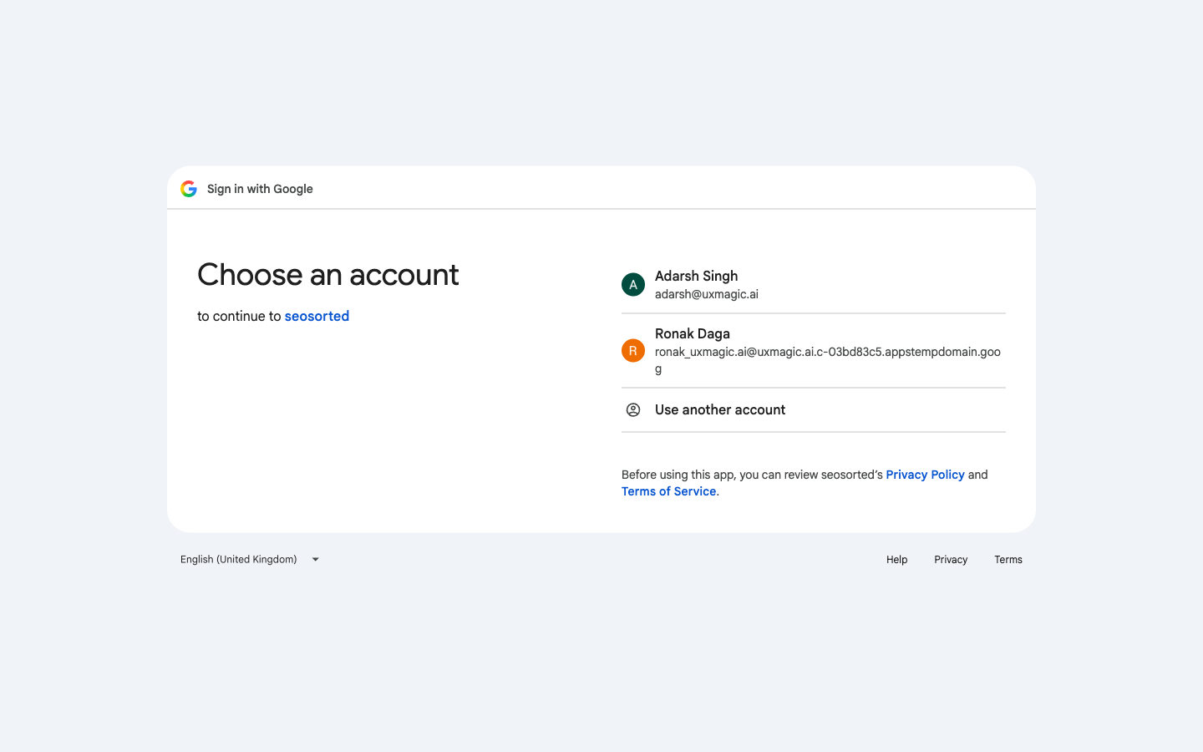
Task: Open the Help footer link
Action: pyautogui.click(x=896, y=560)
